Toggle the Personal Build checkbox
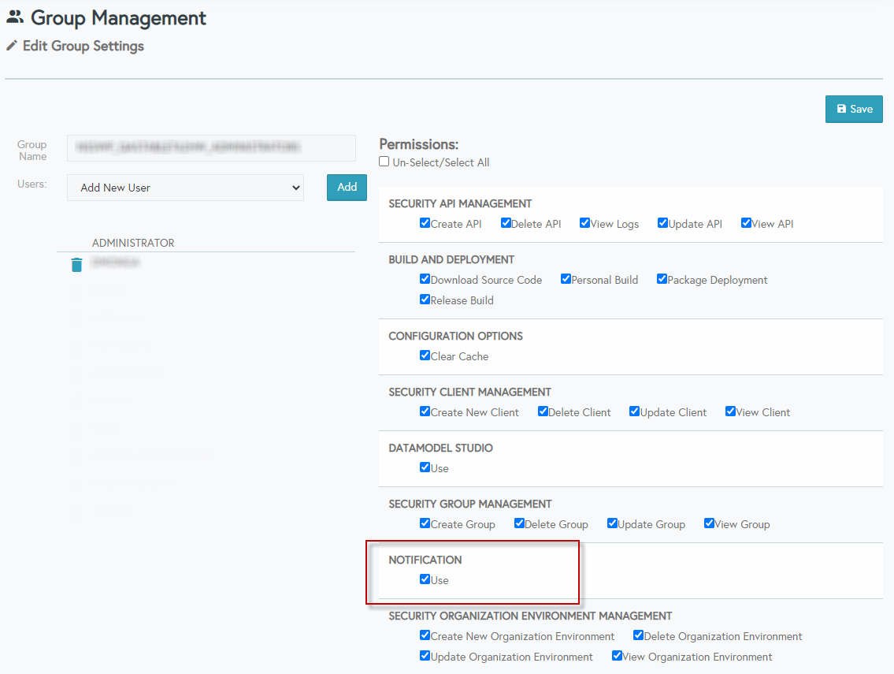894x674 pixels. click(566, 278)
